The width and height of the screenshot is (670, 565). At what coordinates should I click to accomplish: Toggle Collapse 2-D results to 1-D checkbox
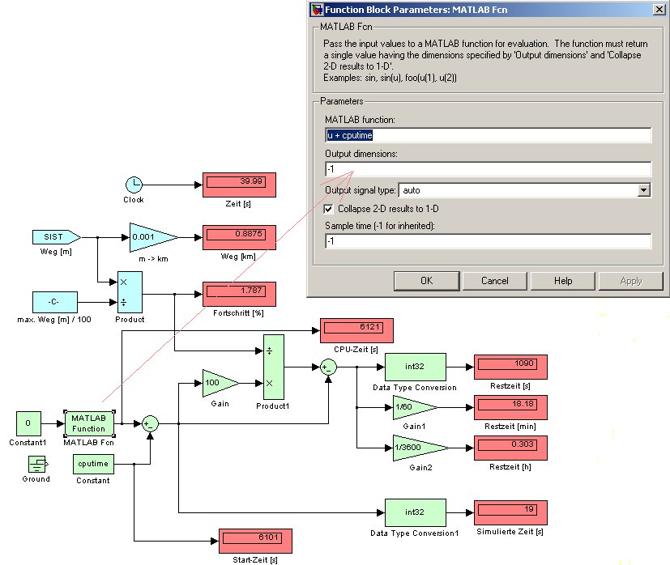329,209
